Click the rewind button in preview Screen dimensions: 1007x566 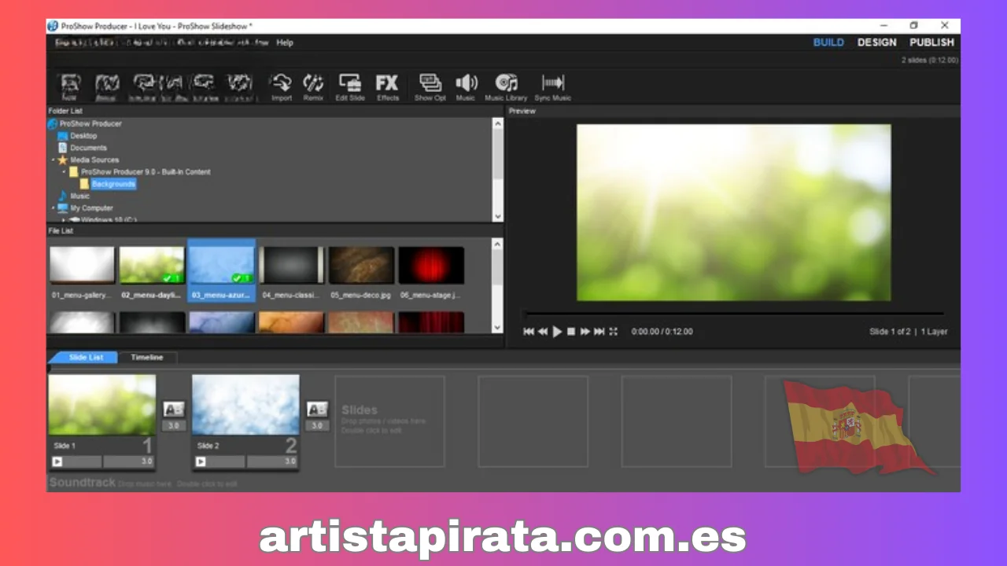click(542, 332)
